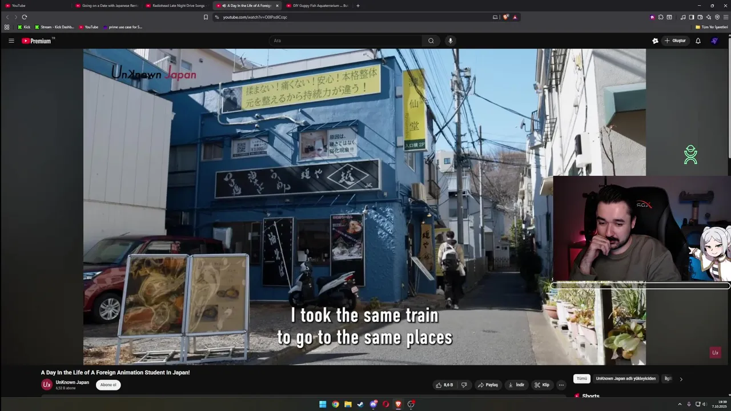Open Brave VPN shield icon

point(717,17)
